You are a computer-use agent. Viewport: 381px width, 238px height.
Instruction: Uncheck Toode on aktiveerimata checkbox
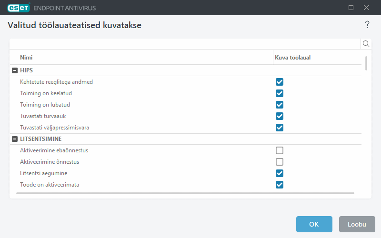coord(280,185)
